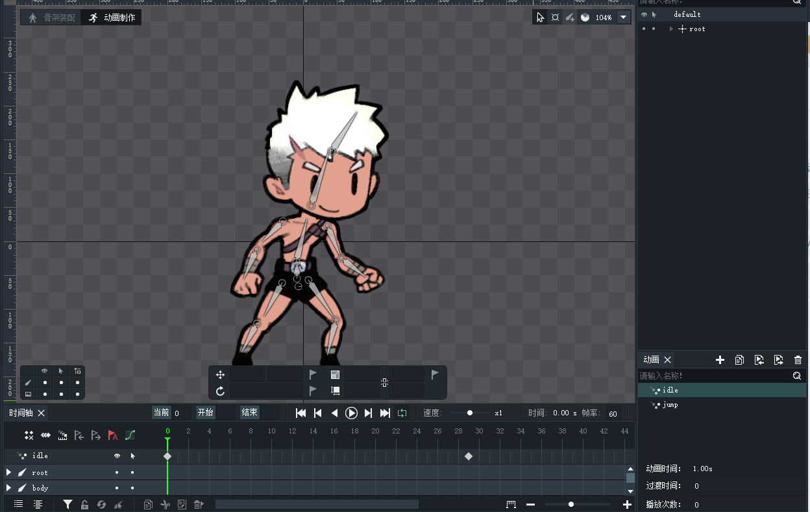Click the flag right of the translate fields
Screen dimensions: 810x512
tap(313, 375)
